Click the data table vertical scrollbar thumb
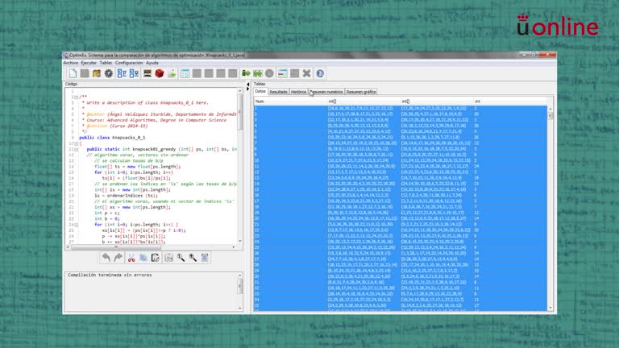 coord(550,116)
